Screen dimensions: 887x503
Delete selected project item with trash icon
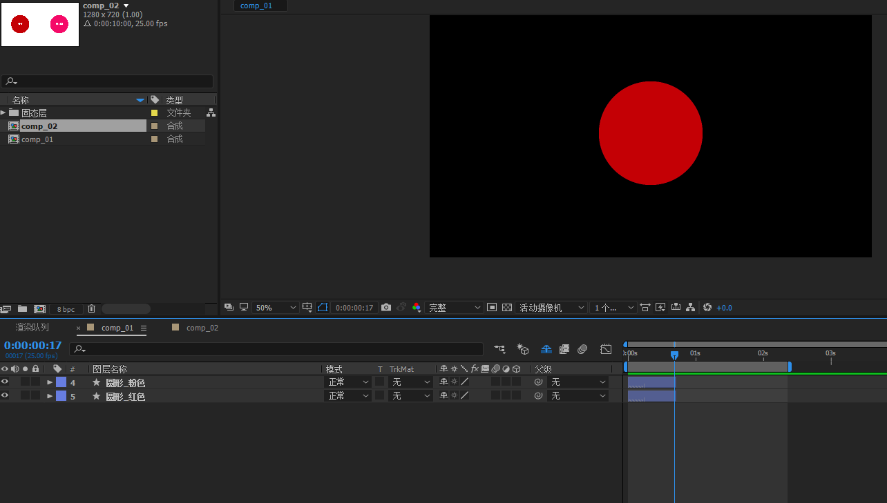pos(91,308)
